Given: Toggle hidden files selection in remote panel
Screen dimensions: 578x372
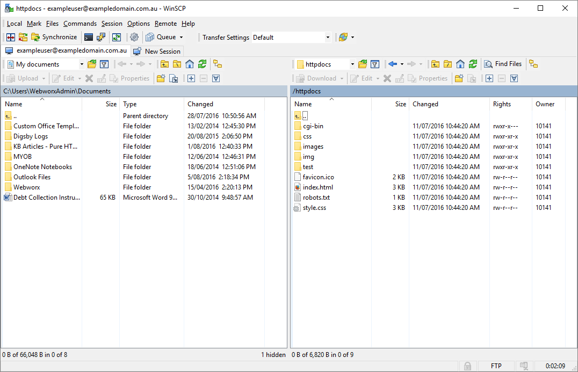Looking at the screenshot, I should click(x=514, y=78).
